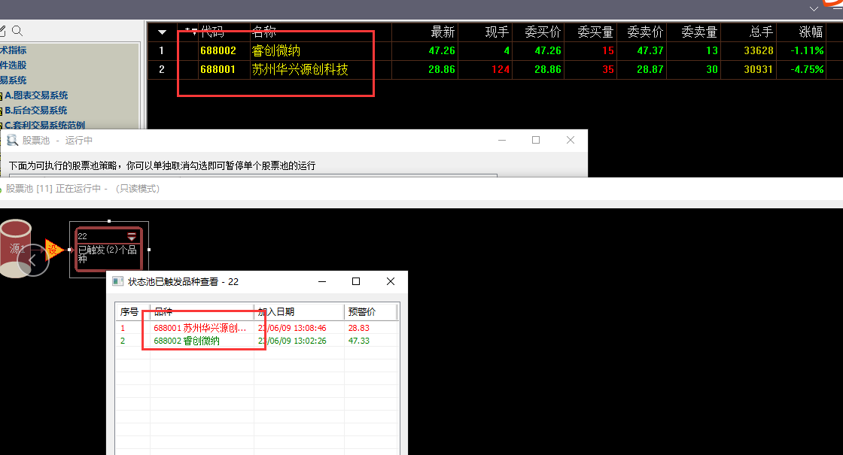Select the 件选股 tree node in sidebar
Viewport: 843px width, 455px height.
click(13, 65)
